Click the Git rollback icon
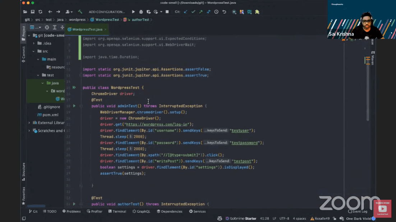 (224, 12)
